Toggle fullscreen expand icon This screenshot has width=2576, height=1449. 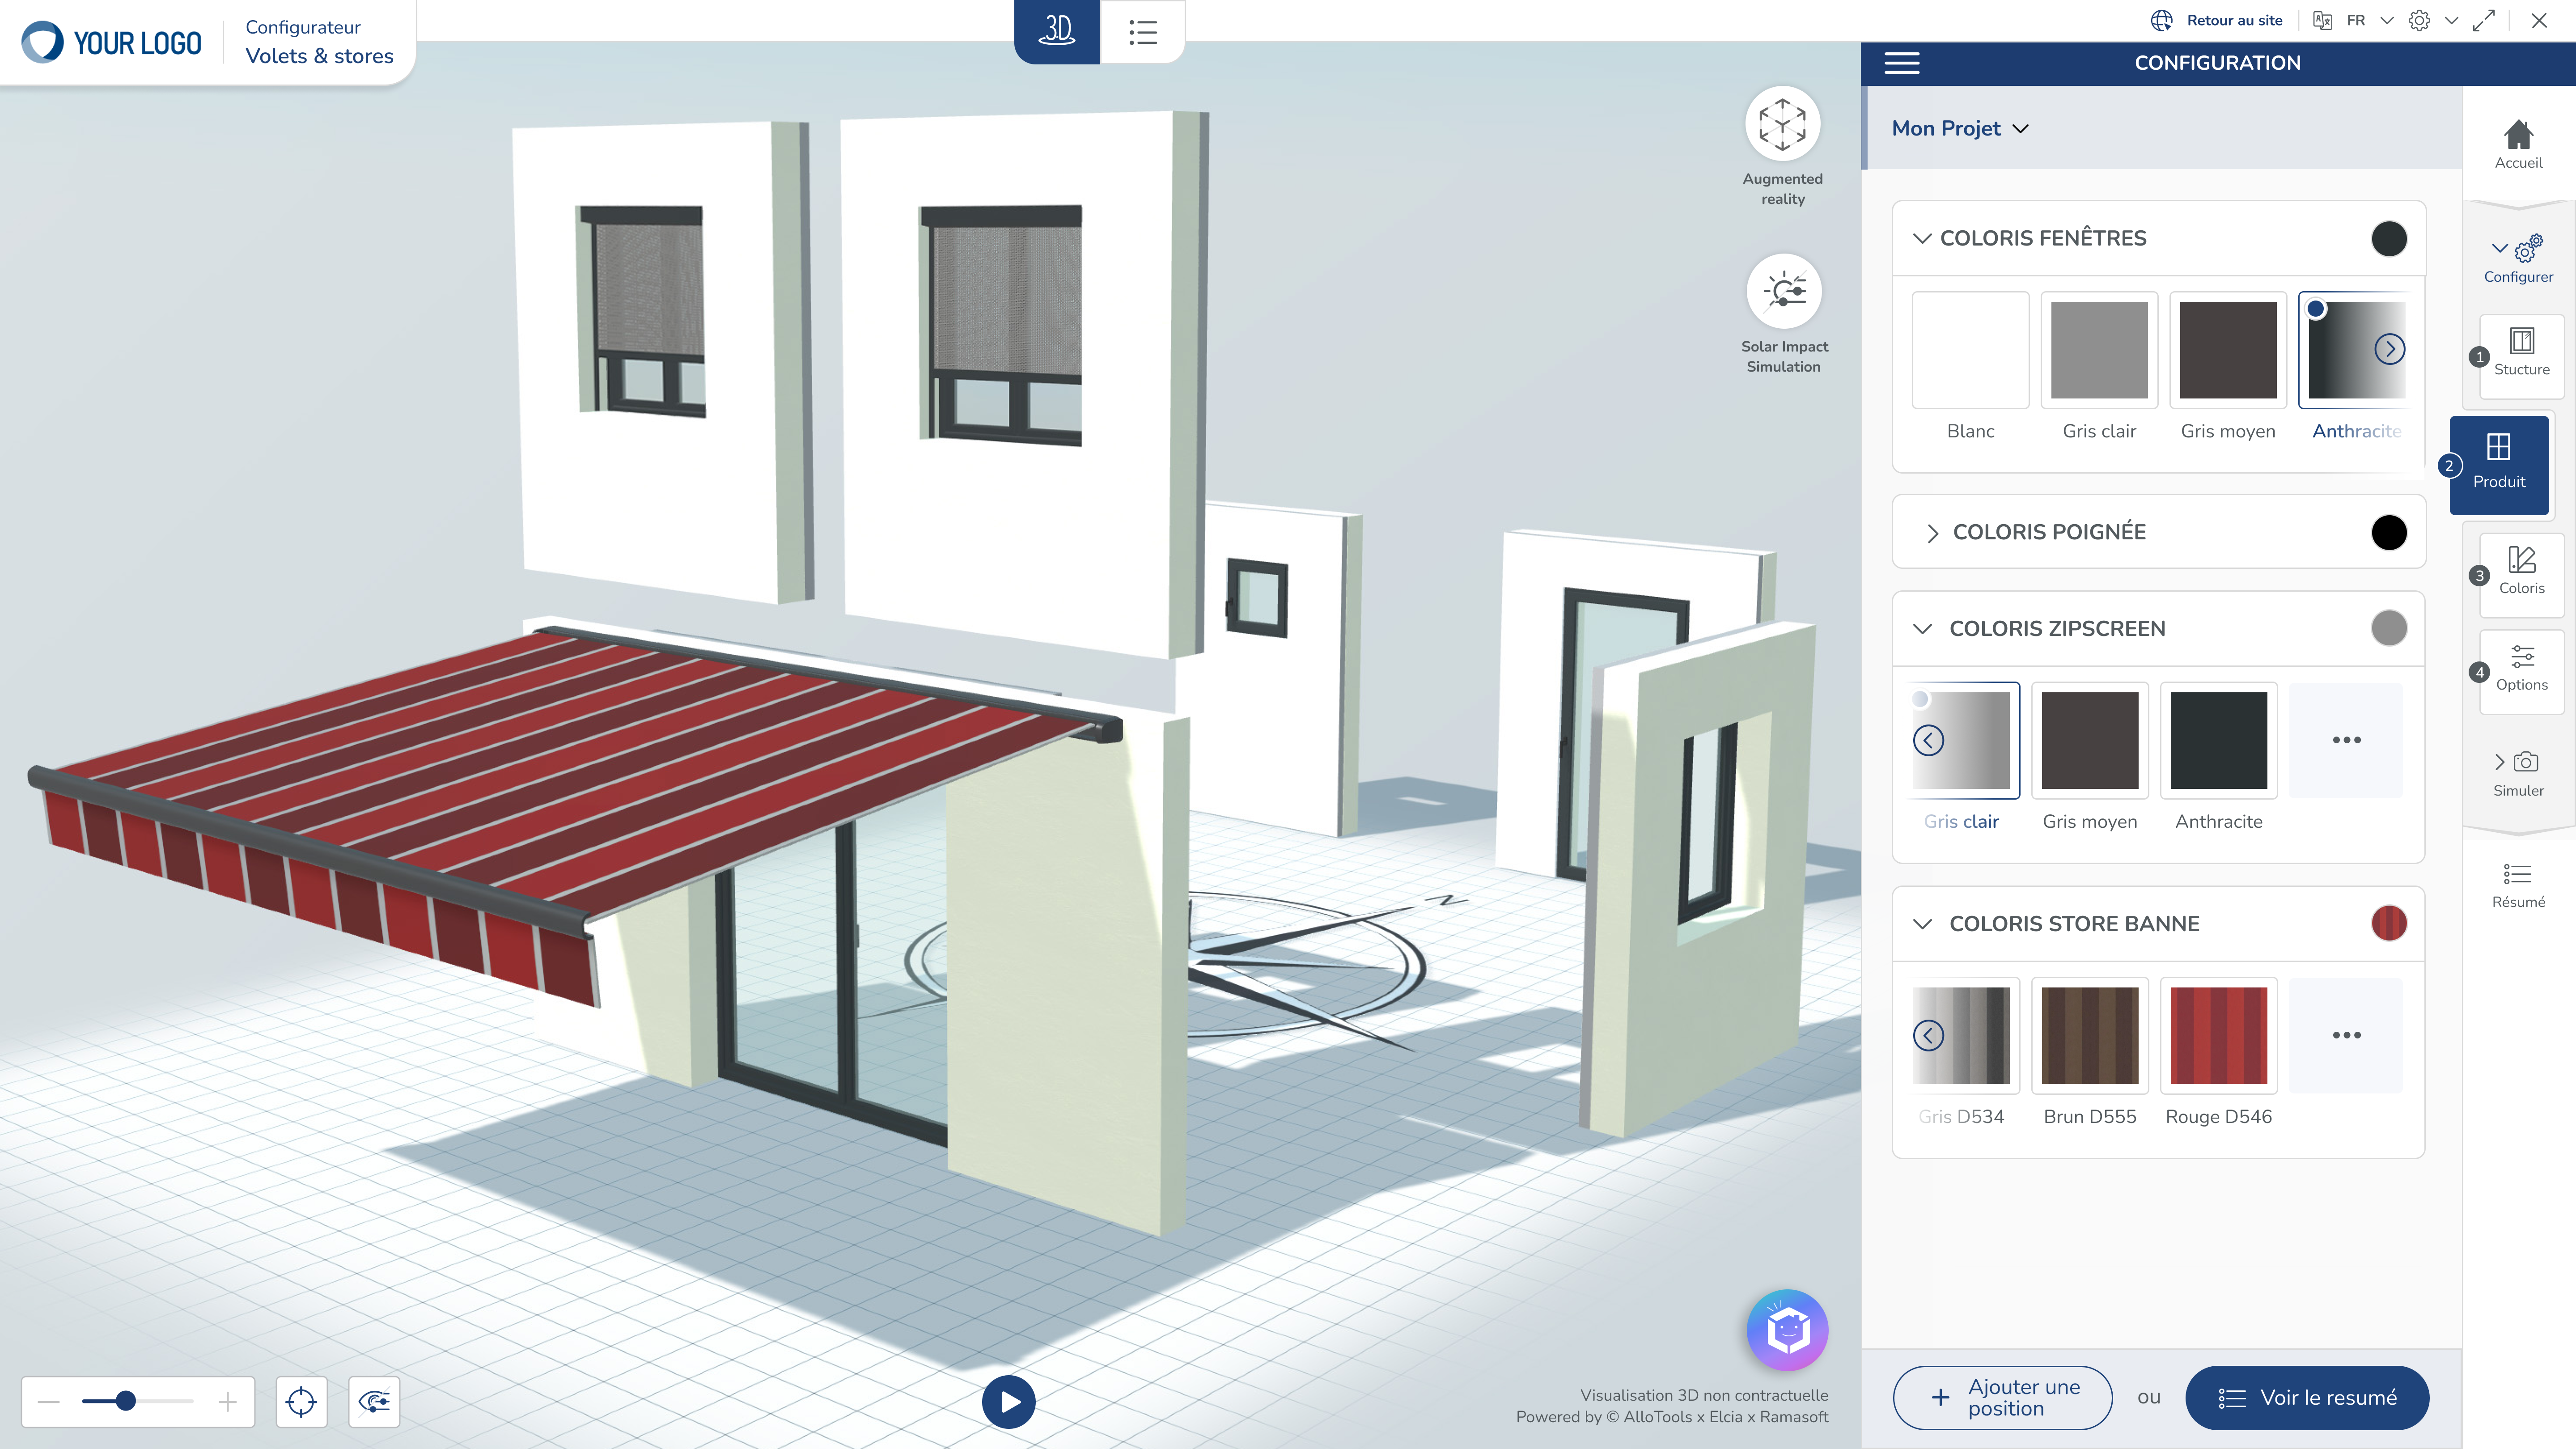tap(2484, 20)
